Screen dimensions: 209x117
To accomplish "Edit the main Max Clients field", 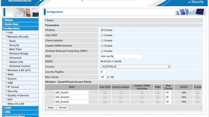I will coord(103,77).
